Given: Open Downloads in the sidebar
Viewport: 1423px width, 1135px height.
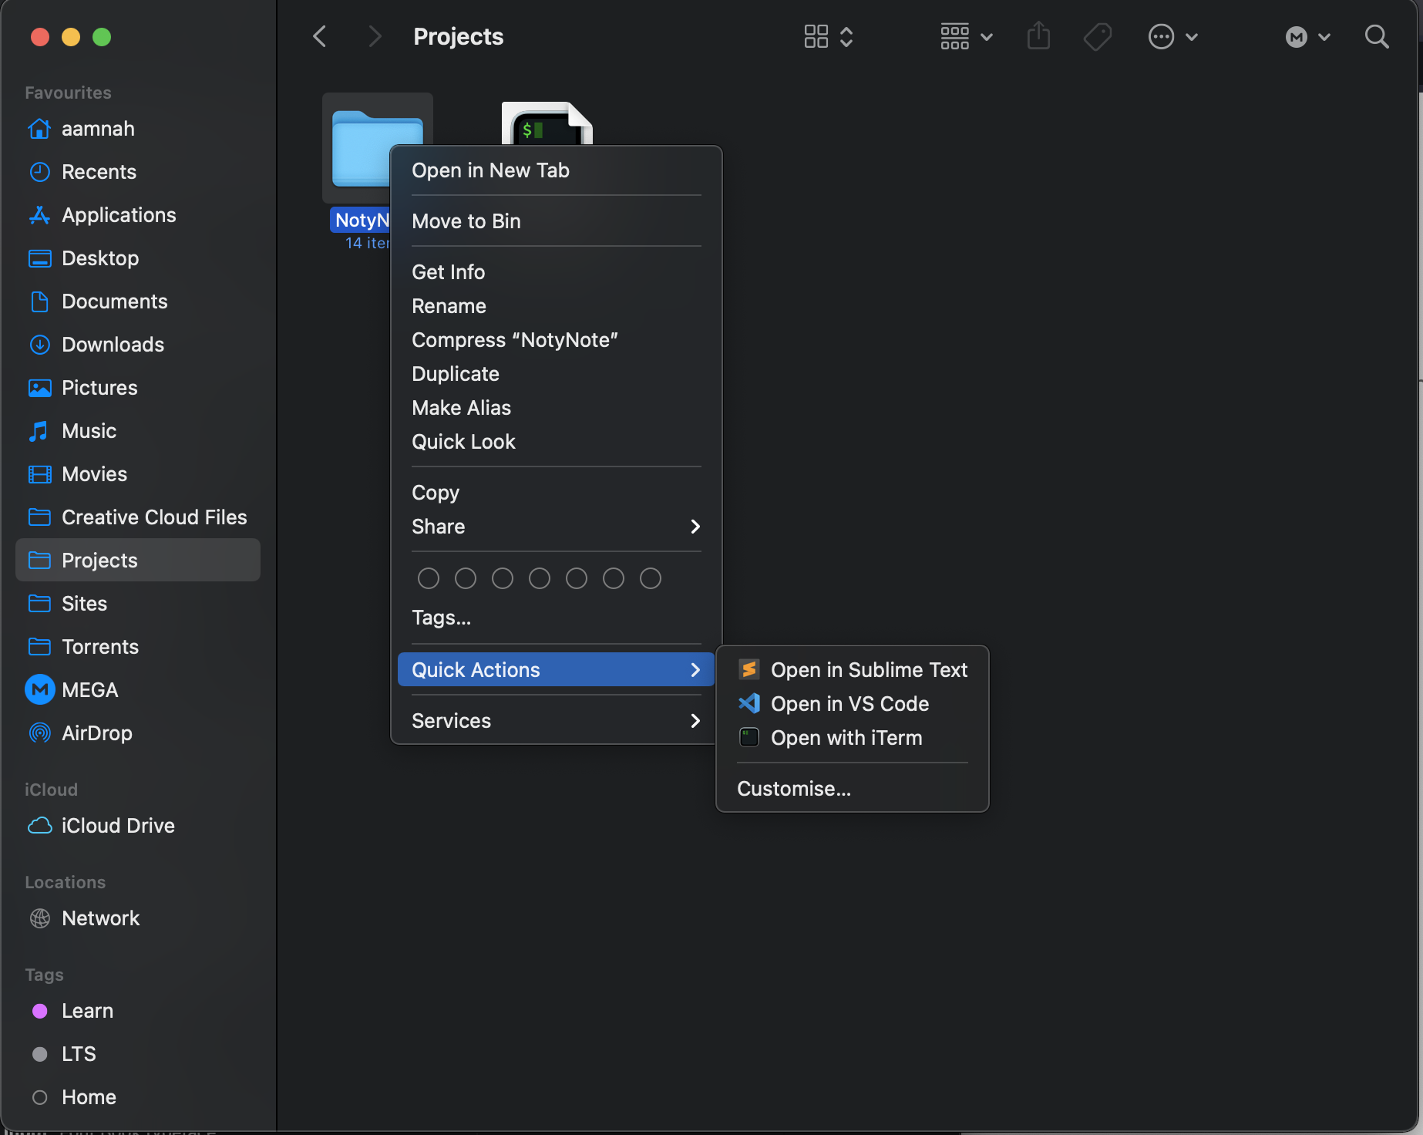Looking at the screenshot, I should pos(139,345).
